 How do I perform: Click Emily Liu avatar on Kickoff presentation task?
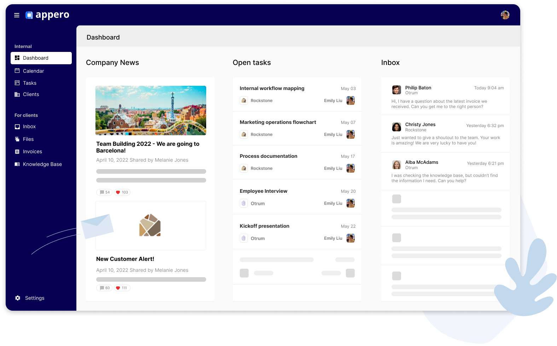click(350, 238)
